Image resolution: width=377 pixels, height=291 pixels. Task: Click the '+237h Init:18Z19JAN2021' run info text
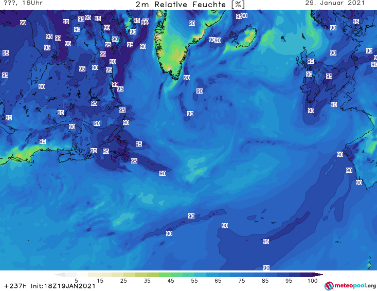click(x=50, y=286)
